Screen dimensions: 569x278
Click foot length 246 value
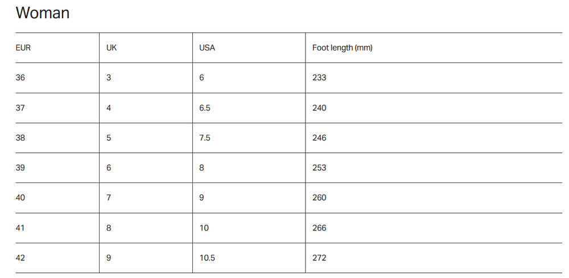(319, 138)
